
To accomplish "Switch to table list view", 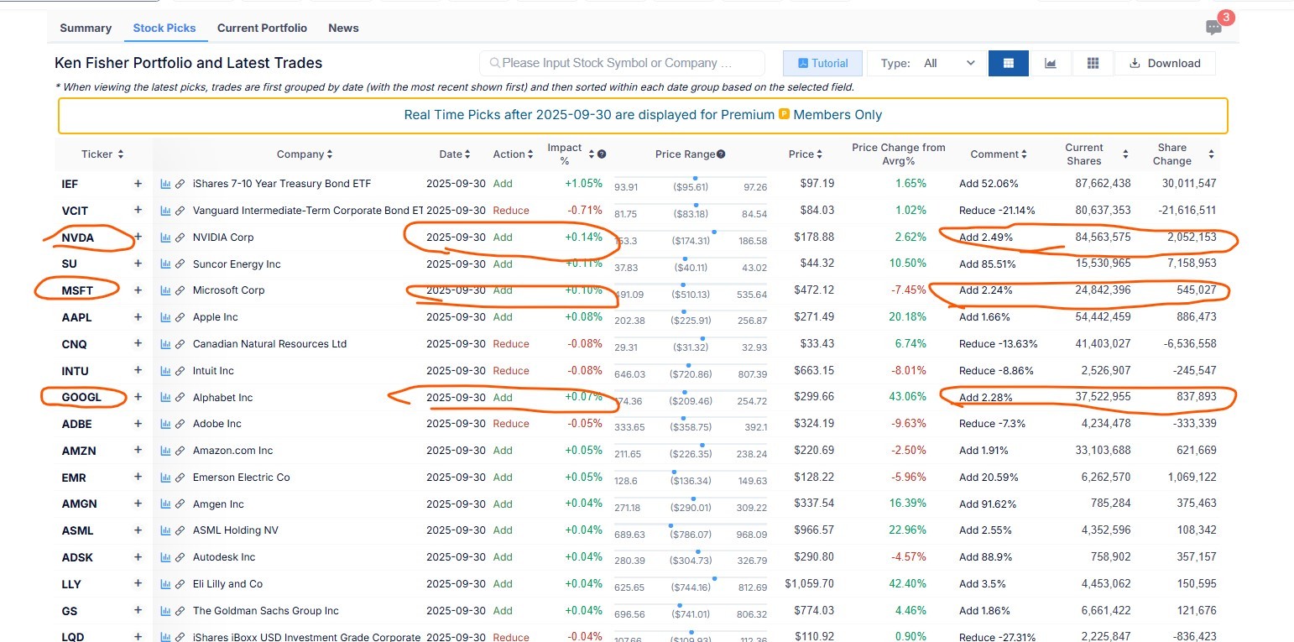I will (x=1008, y=63).
